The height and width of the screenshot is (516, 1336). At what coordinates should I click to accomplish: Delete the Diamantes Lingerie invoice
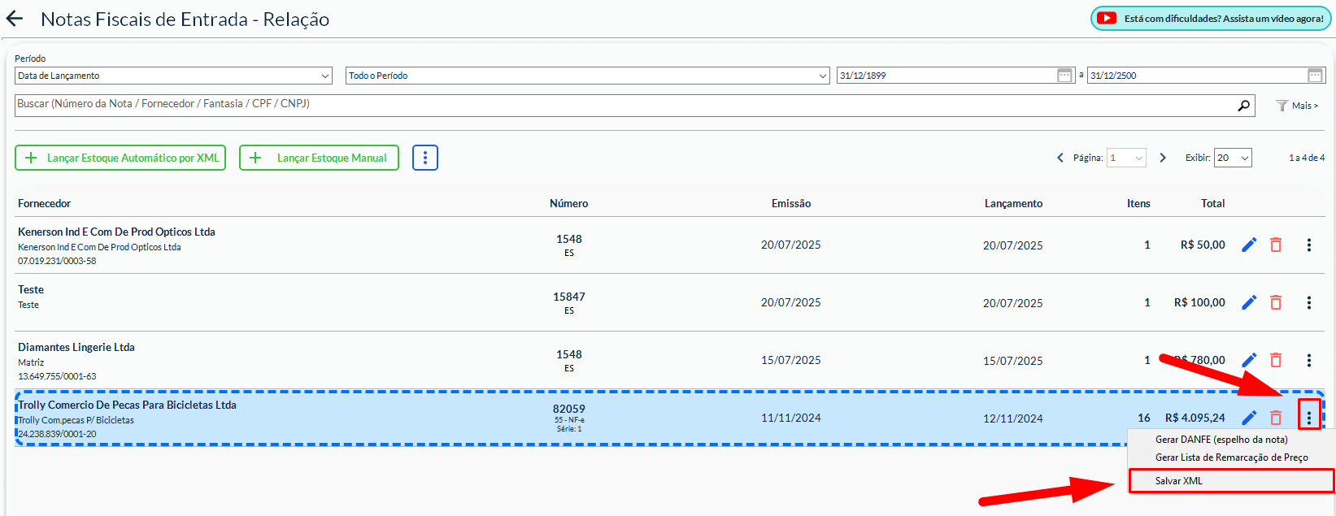1276,360
